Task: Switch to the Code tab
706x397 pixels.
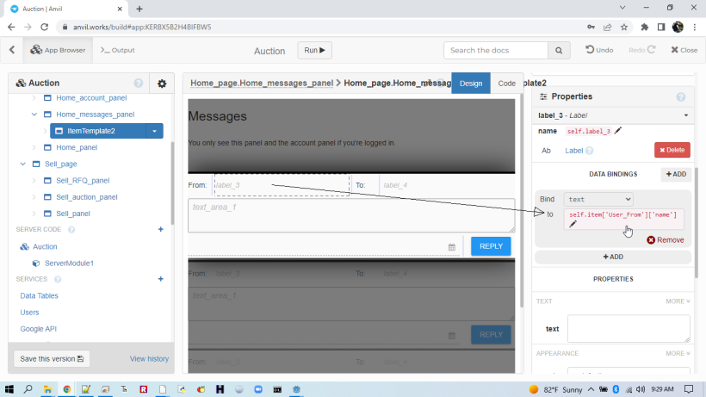Action: [x=507, y=84]
